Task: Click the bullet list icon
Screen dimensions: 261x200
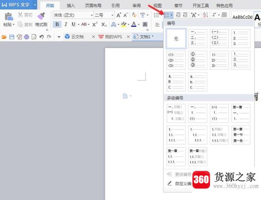Action: coord(157,15)
